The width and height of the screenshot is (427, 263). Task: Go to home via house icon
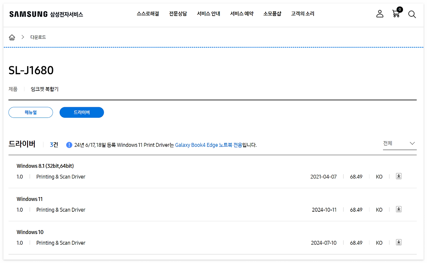[12, 37]
